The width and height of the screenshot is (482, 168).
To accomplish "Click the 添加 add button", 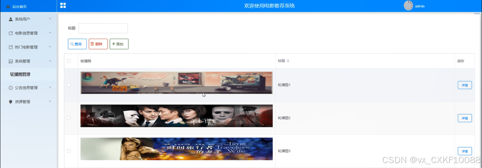I will click(x=119, y=44).
